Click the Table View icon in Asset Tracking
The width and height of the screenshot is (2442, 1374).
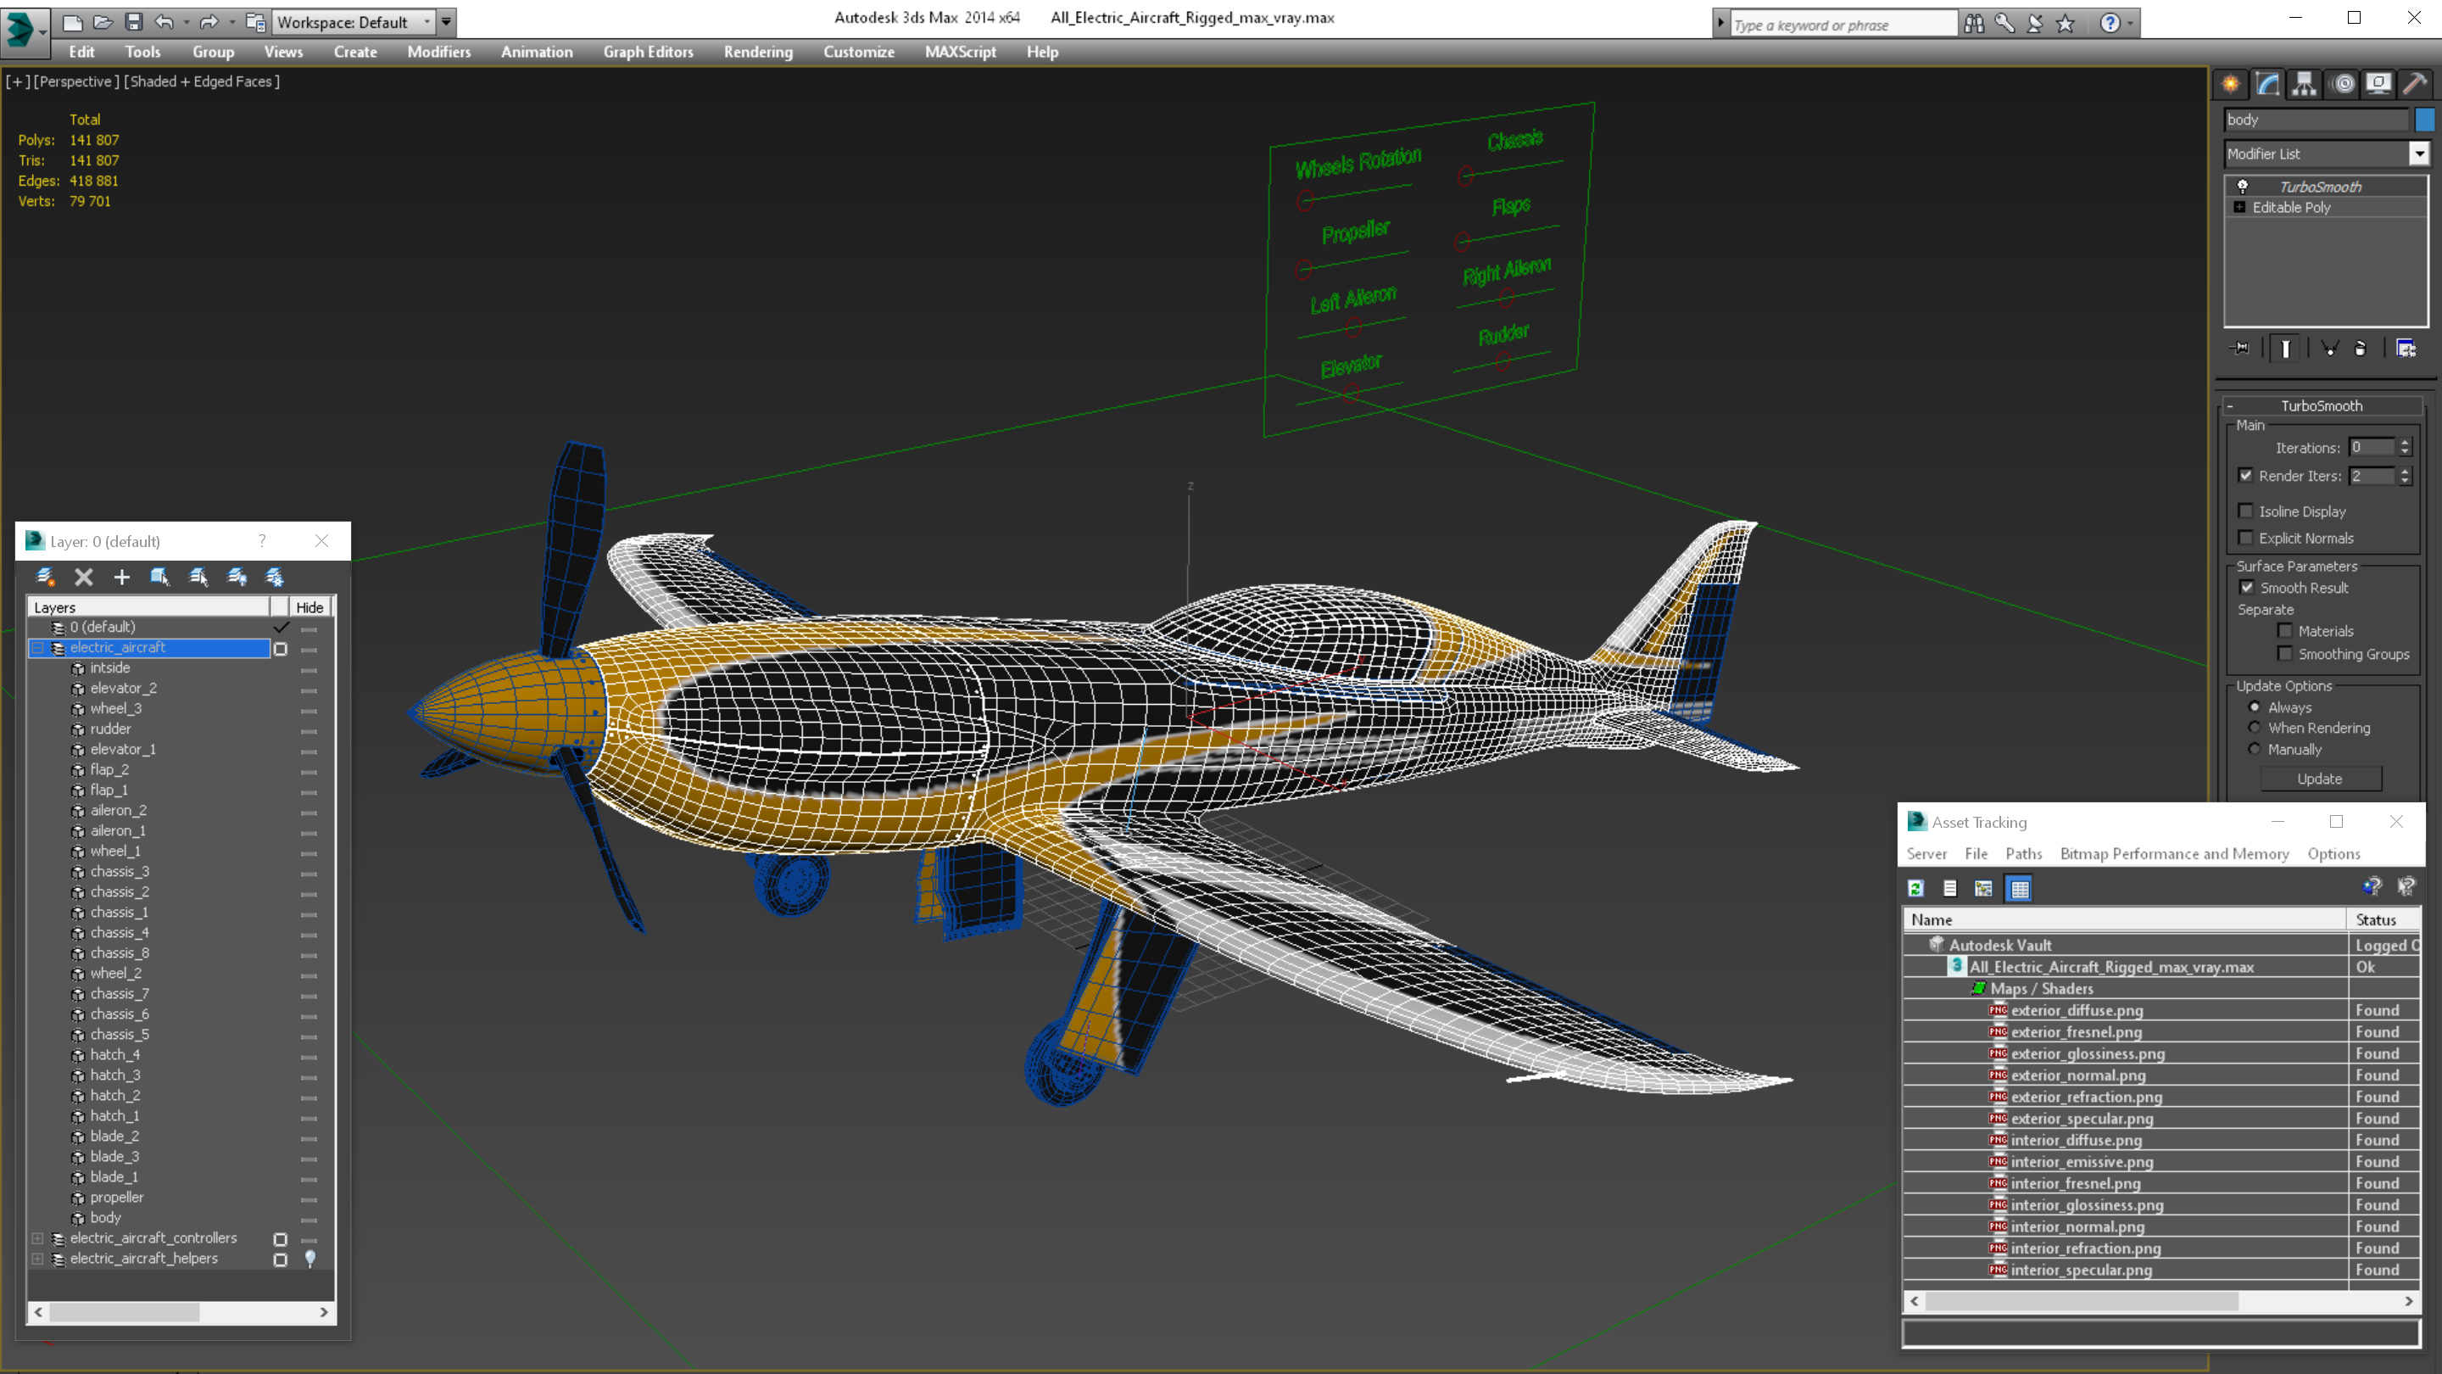point(2019,889)
